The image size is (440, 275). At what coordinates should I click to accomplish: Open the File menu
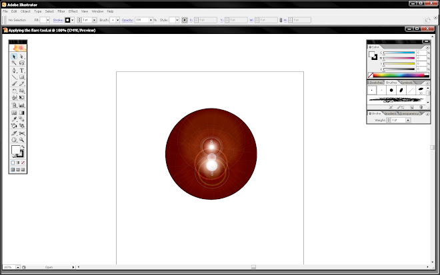[x=5, y=11]
